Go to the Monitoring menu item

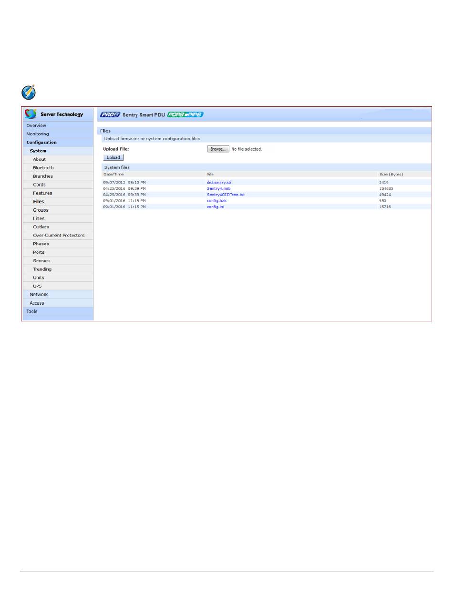(38, 134)
